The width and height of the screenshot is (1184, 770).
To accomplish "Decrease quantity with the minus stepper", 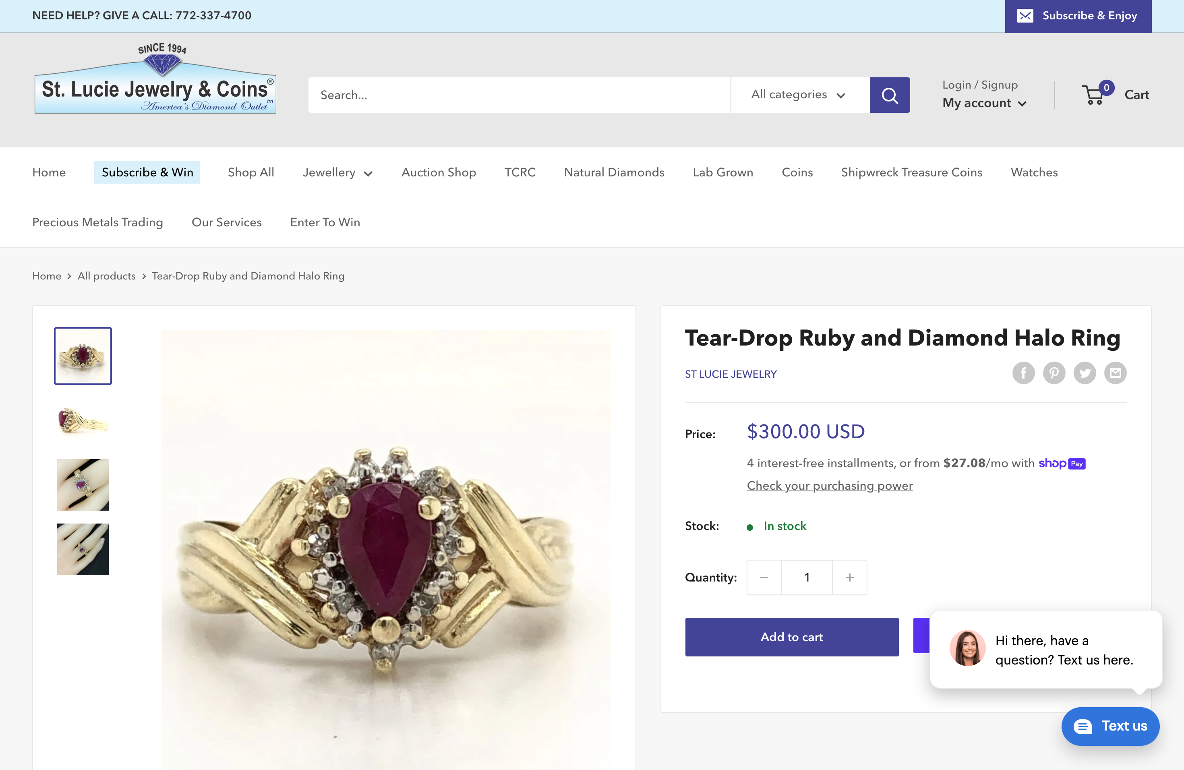I will [764, 577].
